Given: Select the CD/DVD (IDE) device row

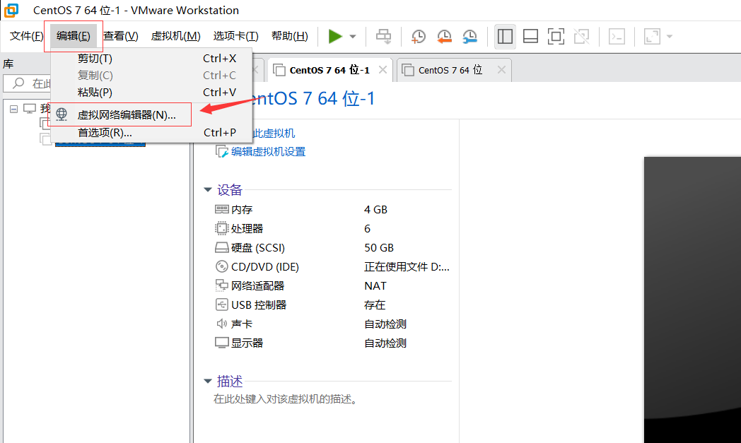Looking at the screenshot, I should [x=332, y=267].
